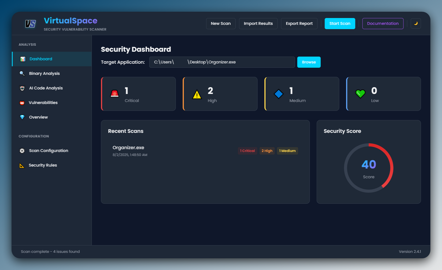This screenshot has width=442, height=270.
Task: Click the red siren Critical icon
Action: (x=114, y=94)
